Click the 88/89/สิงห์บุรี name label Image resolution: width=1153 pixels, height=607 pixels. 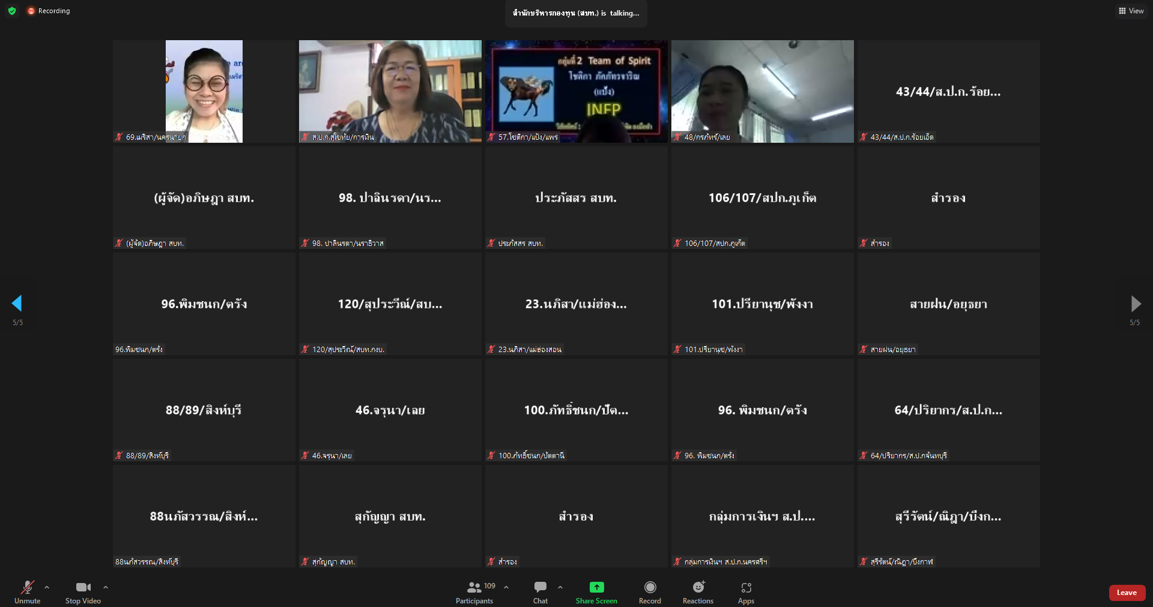(147, 456)
